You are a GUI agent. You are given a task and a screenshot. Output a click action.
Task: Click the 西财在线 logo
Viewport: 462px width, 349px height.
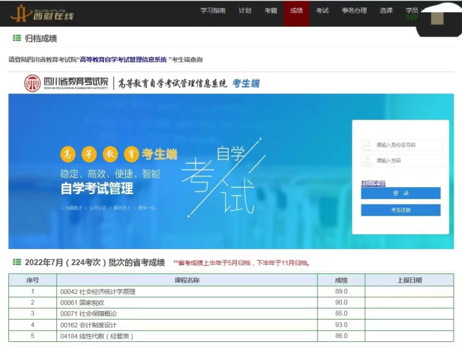[42, 13]
